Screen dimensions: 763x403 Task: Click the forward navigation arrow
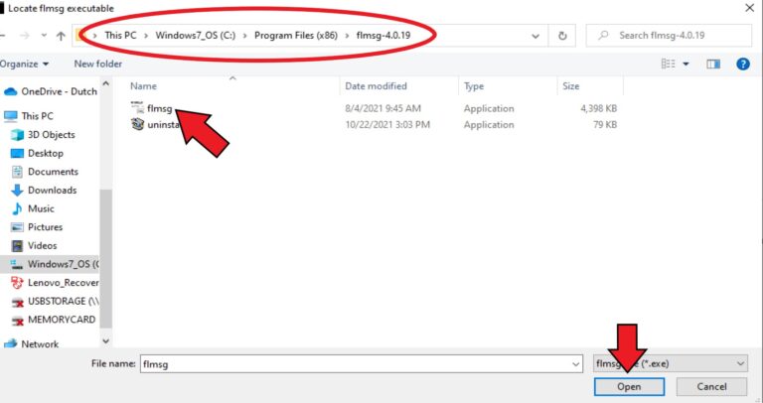tap(24, 36)
